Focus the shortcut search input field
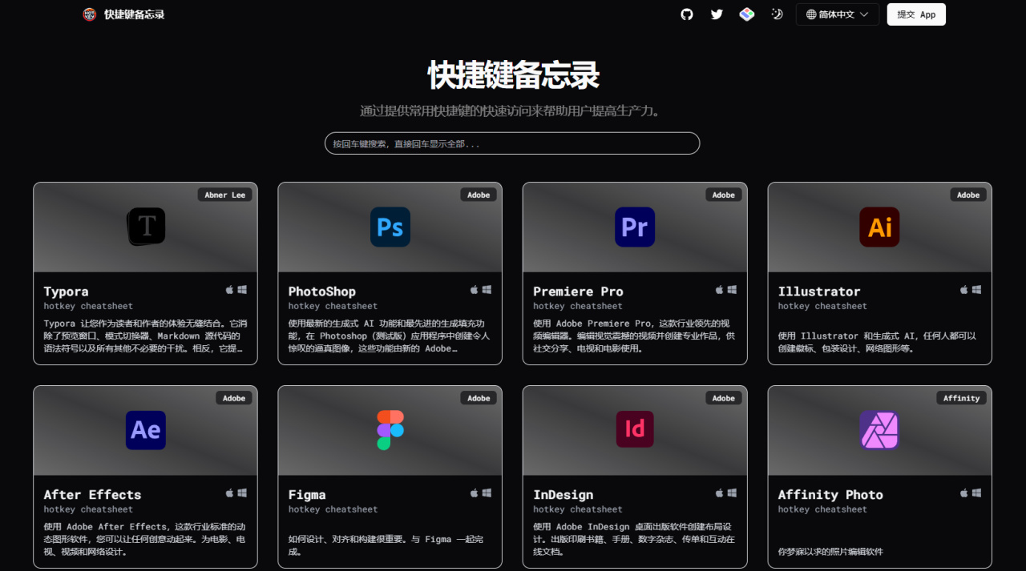1026x571 pixels. pos(512,143)
